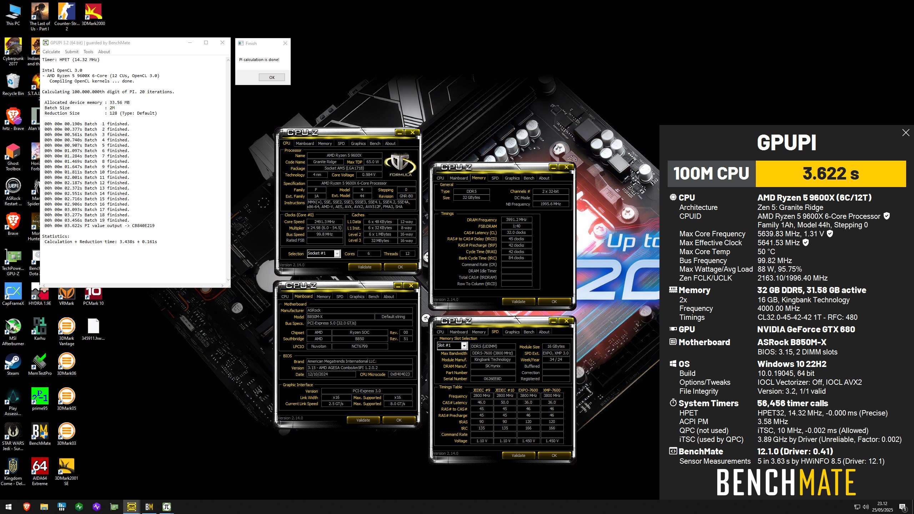The image size is (914, 514).
Task: Switch to CPU tab in CPU-Z Memory window
Action: pos(440,178)
